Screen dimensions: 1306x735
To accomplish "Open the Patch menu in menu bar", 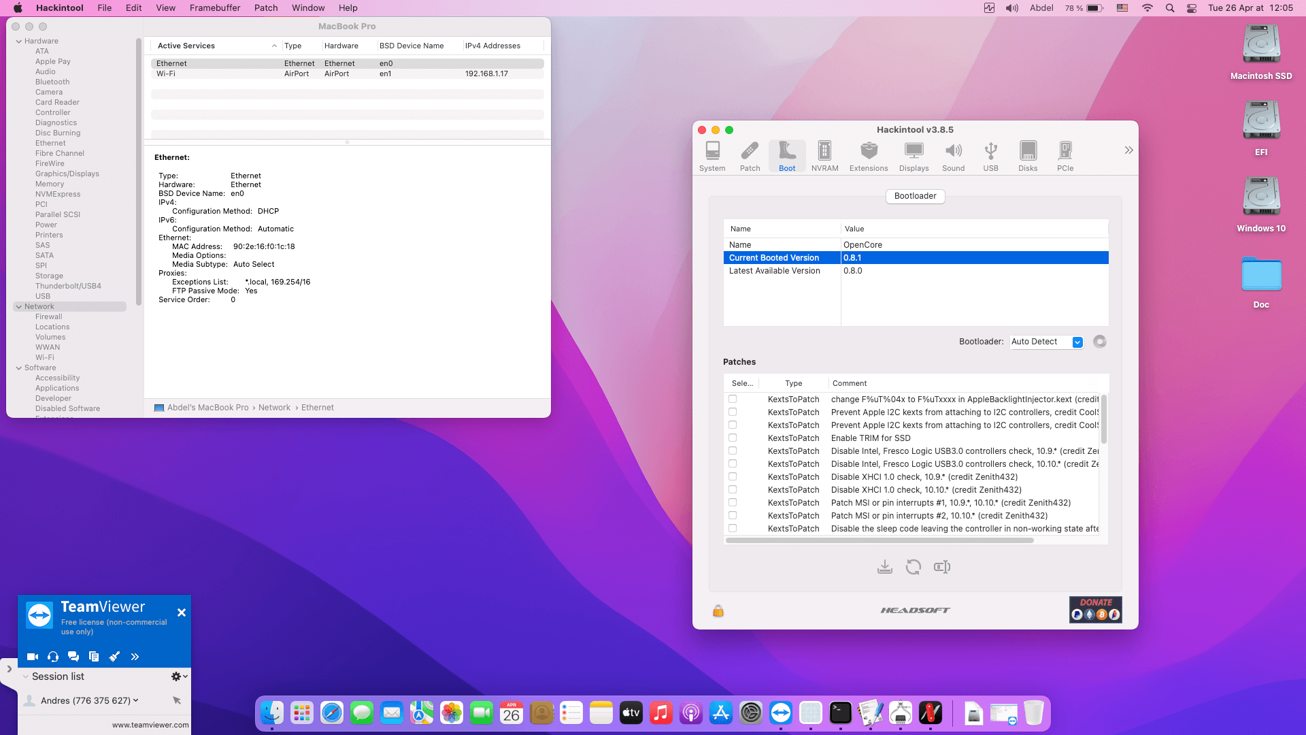I will coord(266,8).
